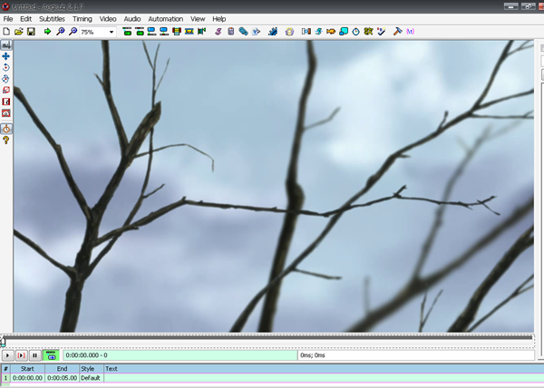Open the Automation manager icon
Viewport: 544px width, 388px height.
point(273,32)
